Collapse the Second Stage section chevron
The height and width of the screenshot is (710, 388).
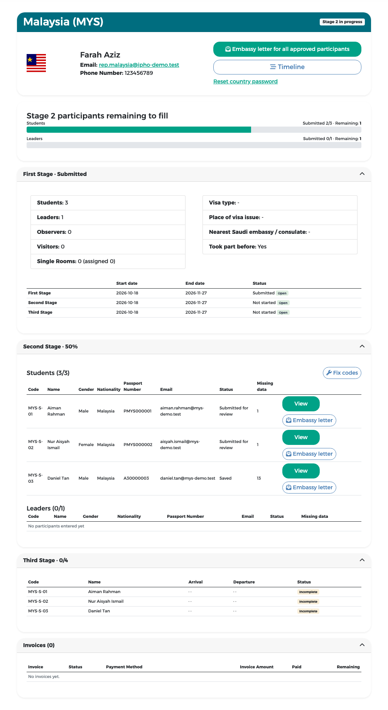(362, 347)
